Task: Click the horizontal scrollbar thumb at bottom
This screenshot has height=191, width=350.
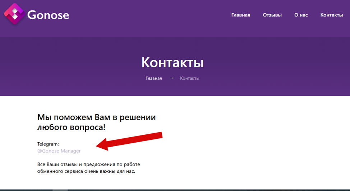Action: [60, 190]
